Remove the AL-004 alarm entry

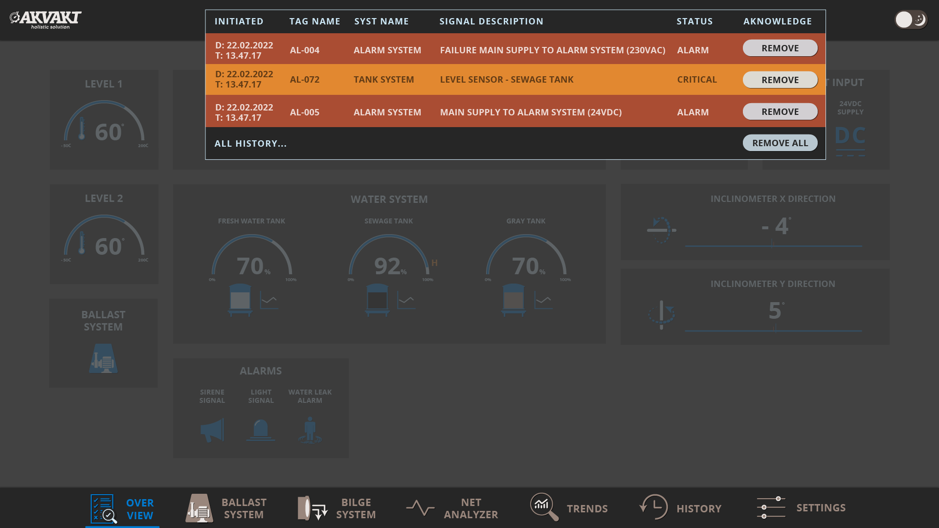[780, 48]
